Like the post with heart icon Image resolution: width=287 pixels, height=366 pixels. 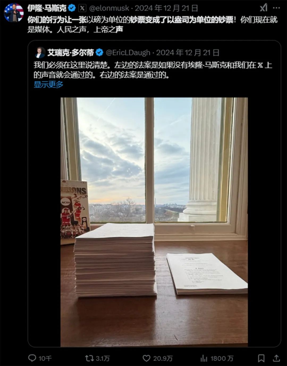146,358
